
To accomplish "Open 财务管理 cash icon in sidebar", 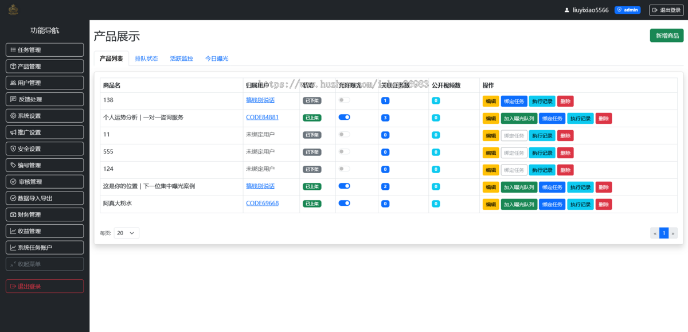I will coord(13,215).
